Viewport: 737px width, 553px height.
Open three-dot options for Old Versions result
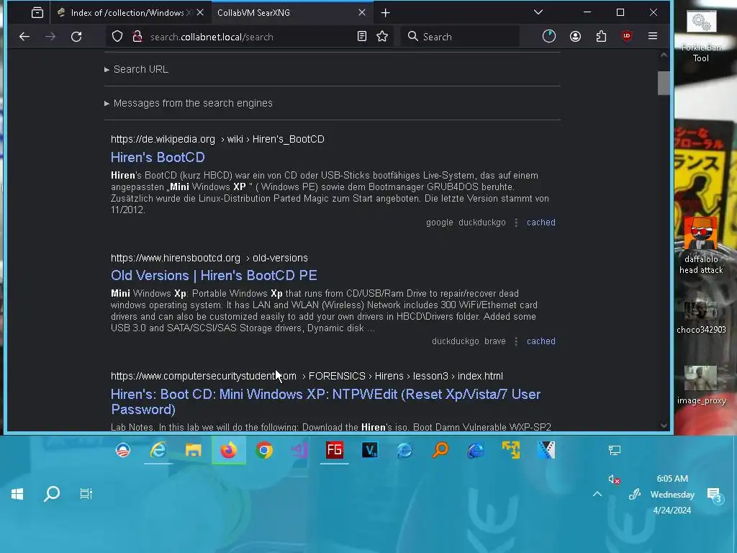(x=516, y=341)
